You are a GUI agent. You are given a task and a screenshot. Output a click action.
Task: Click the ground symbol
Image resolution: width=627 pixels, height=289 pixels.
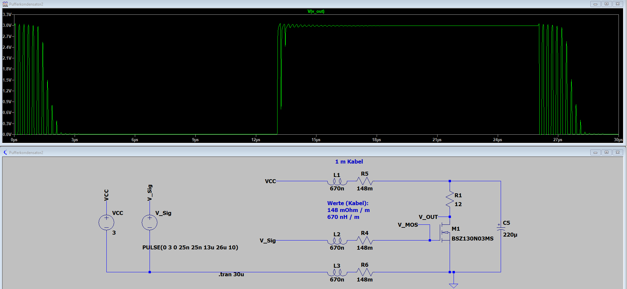pos(454,285)
